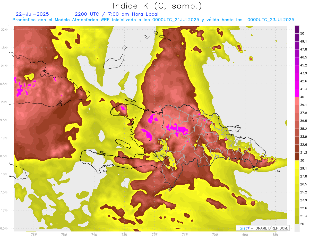Click the colorbar value "46.5"
Screen dimensions: 309x238
click(304, 57)
